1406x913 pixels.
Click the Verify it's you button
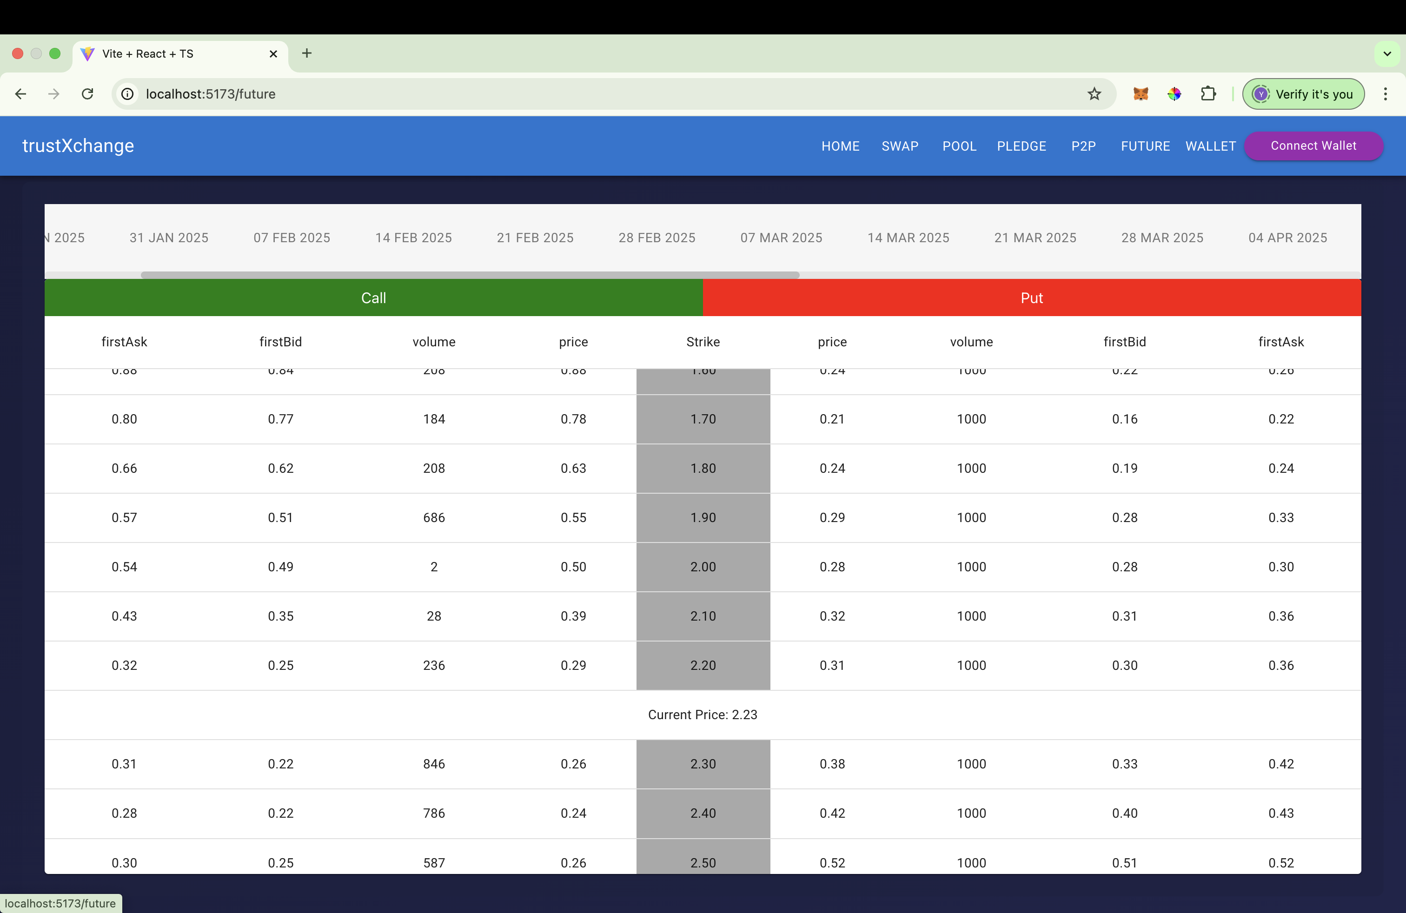pyautogui.click(x=1303, y=94)
